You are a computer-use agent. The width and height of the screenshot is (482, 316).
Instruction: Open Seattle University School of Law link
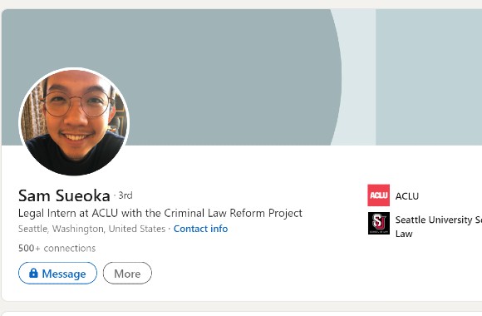pos(438,226)
